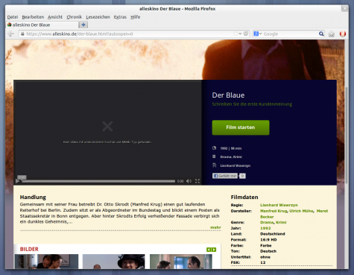Click the Der Blaue film title

228,95
